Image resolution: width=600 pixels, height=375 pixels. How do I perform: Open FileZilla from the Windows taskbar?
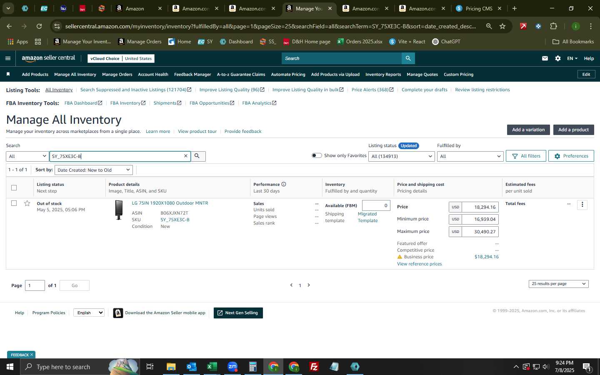[314, 367]
